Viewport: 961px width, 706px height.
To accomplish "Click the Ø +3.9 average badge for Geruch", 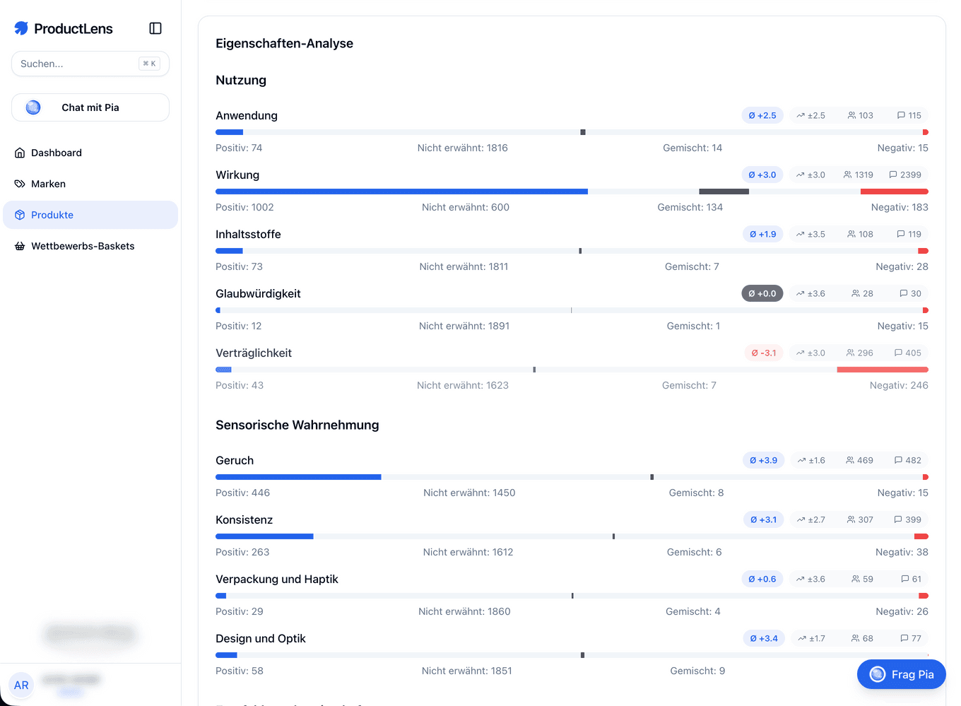I will (763, 460).
